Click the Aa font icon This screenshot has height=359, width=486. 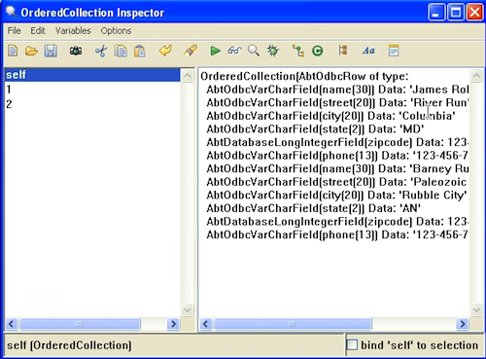click(368, 51)
